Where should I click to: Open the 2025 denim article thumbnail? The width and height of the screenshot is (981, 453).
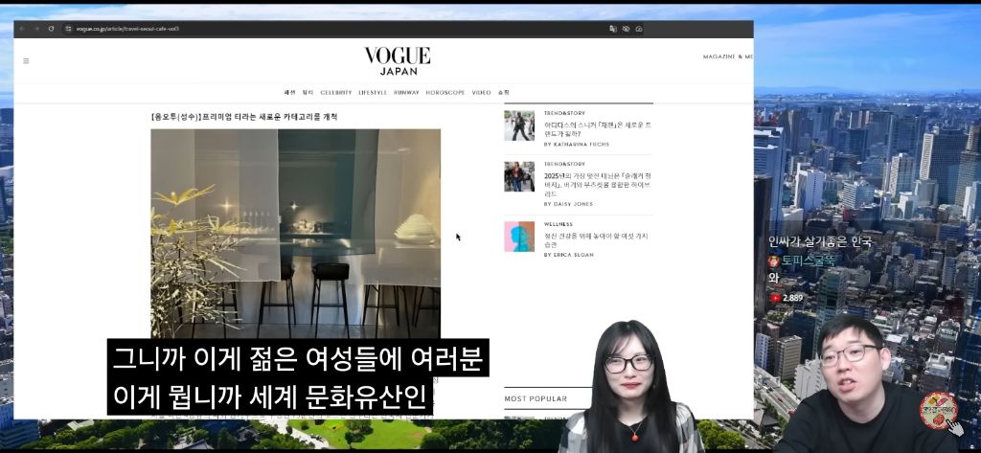tap(519, 176)
